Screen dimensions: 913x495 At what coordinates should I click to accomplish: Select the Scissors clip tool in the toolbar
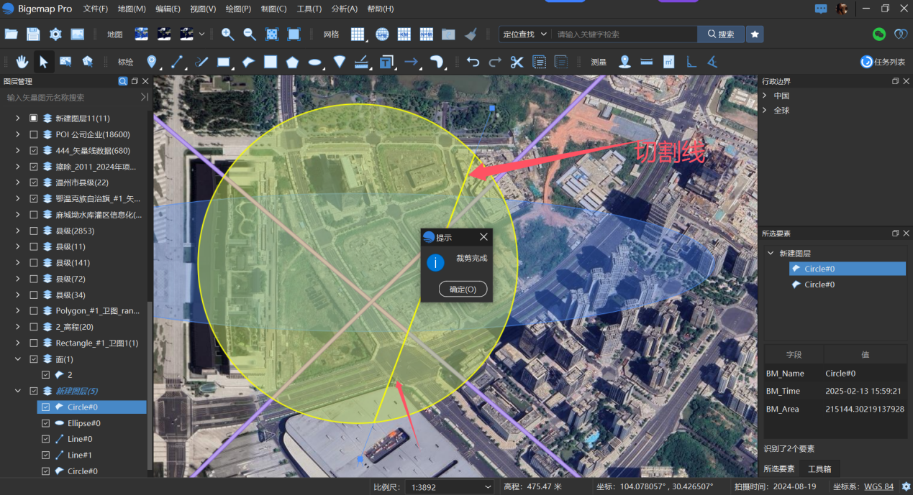click(516, 62)
